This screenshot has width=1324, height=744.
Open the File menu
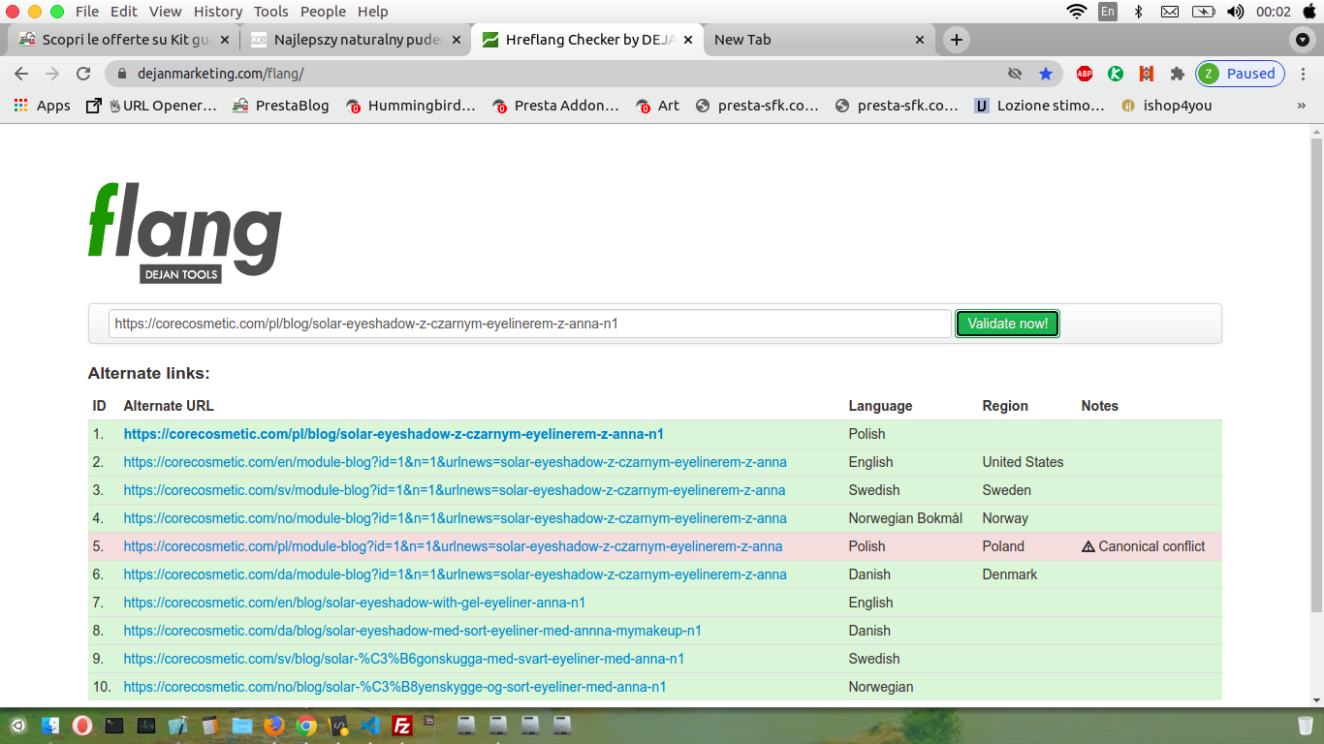[x=86, y=12]
